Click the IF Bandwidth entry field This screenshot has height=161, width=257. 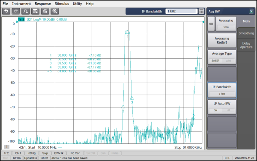[x=181, y=11]
